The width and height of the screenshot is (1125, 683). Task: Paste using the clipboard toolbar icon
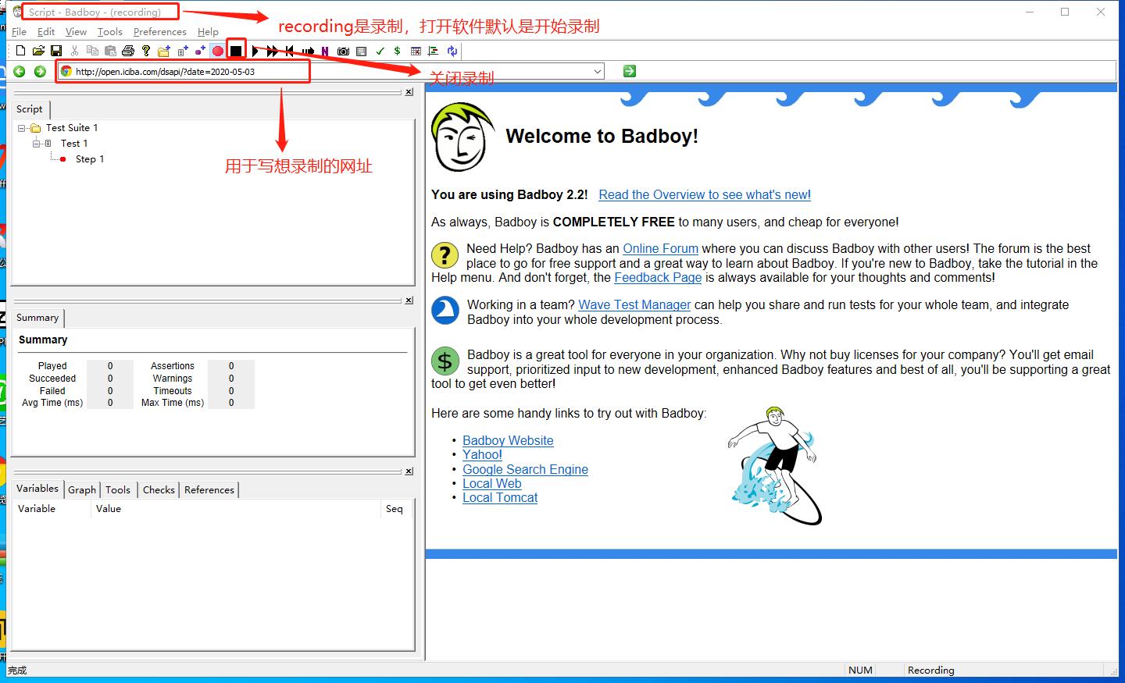(x=110, y=51)
